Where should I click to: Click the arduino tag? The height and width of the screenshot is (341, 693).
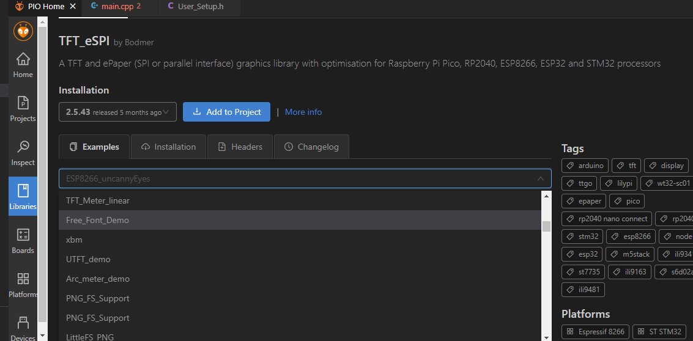click(x=585, y=166)
